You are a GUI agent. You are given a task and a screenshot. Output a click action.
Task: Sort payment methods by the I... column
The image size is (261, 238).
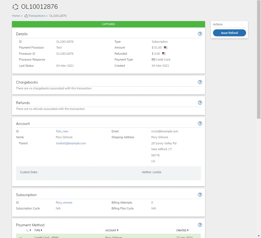tap(29, 230)
